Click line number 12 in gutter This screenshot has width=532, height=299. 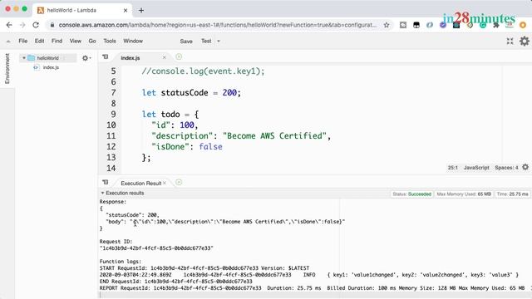[111, 147]
